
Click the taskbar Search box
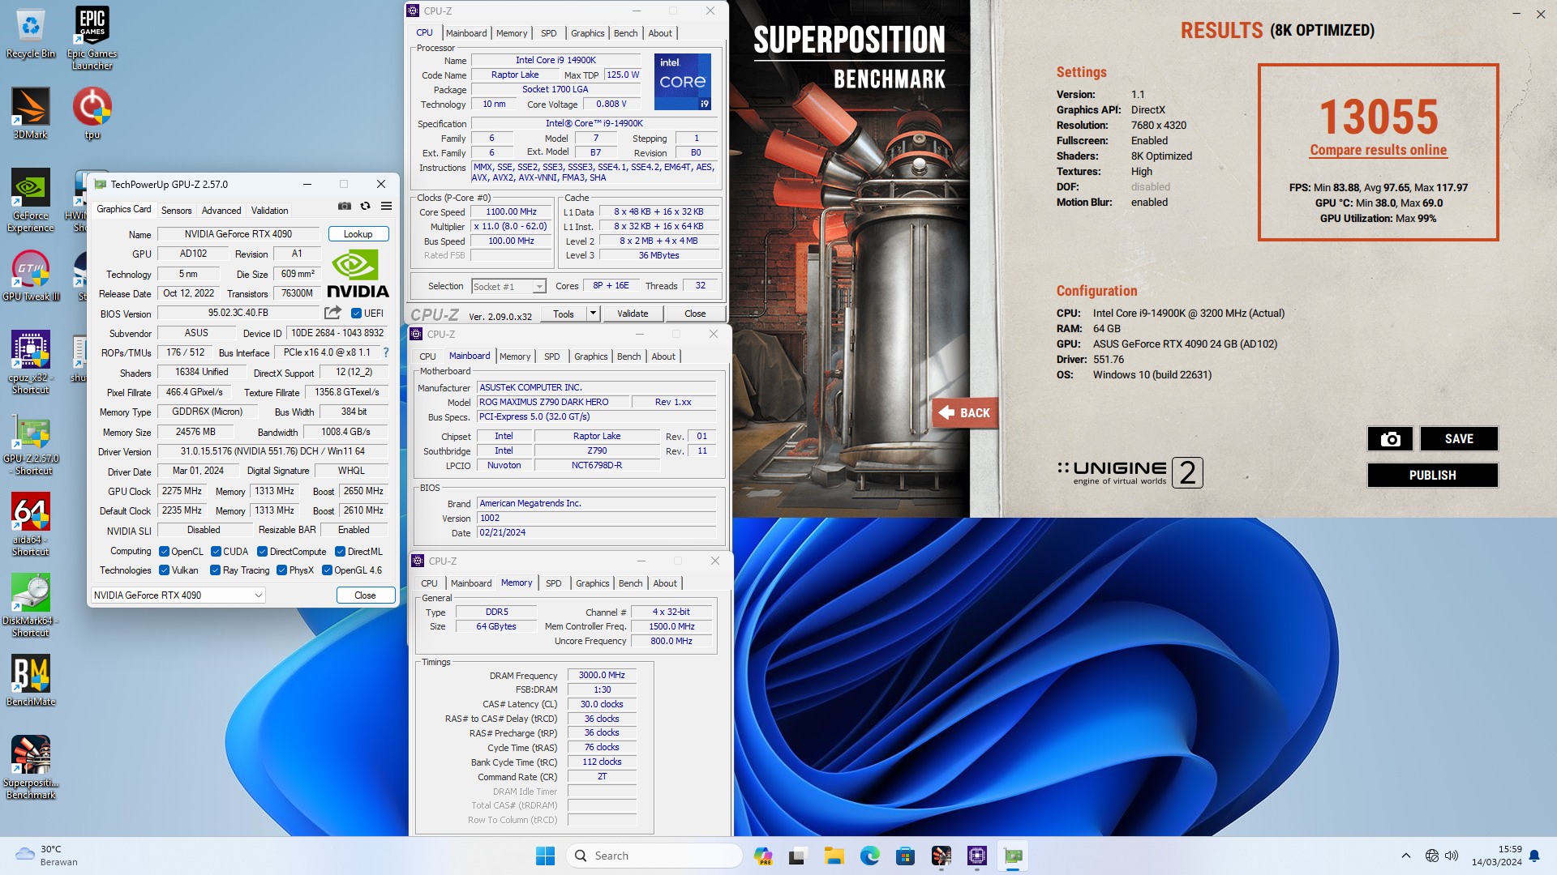click(654, 856)
